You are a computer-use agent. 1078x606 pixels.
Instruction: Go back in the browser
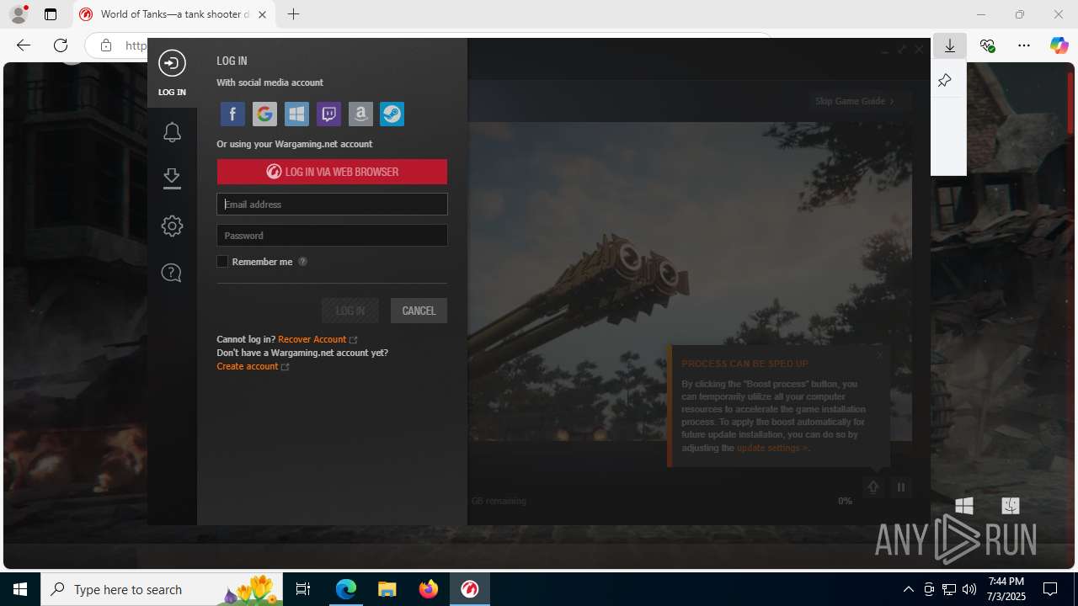[24, 45]
